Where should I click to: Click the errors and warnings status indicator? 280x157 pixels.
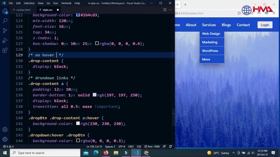(8, 147)
